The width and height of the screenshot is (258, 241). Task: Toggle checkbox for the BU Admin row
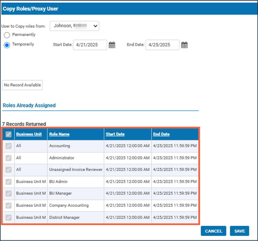pos(9,182)
